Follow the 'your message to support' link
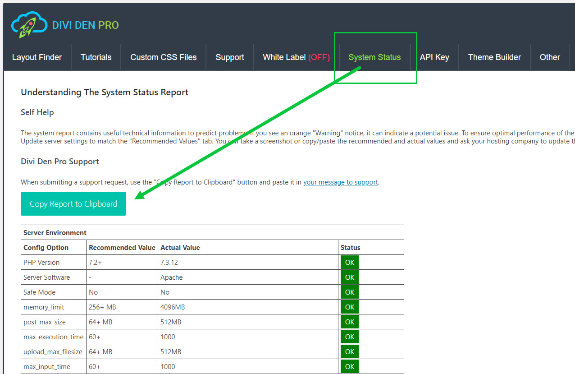 tap(341, 182)
